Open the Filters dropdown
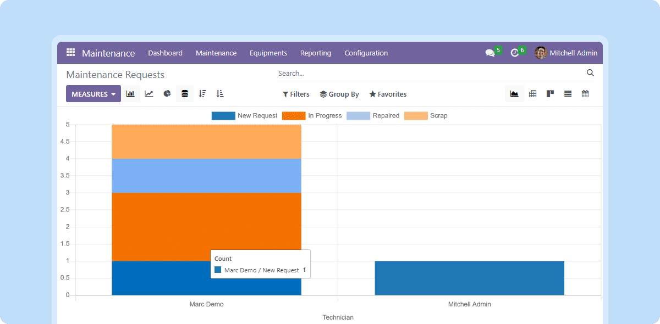Image resolution: width=660 pixels, height=324 pixels. coord(296,94)
